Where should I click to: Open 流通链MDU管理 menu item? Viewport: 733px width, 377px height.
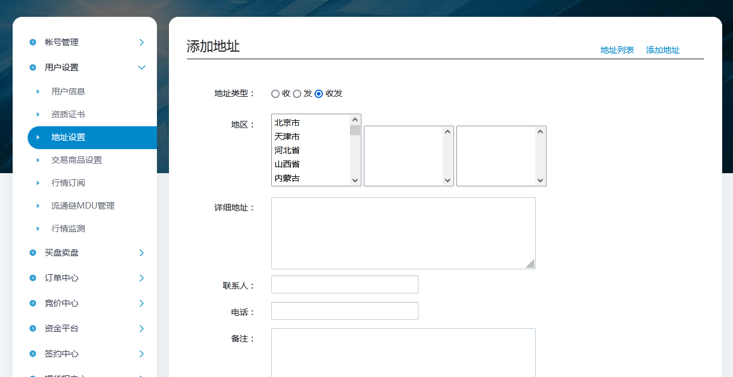pos(82,206)
